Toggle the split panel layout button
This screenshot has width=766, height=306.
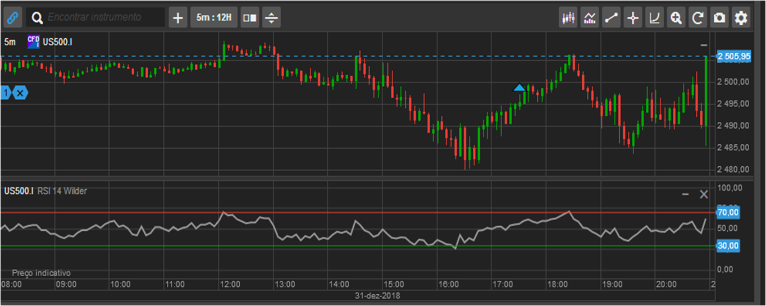(249, 18)
